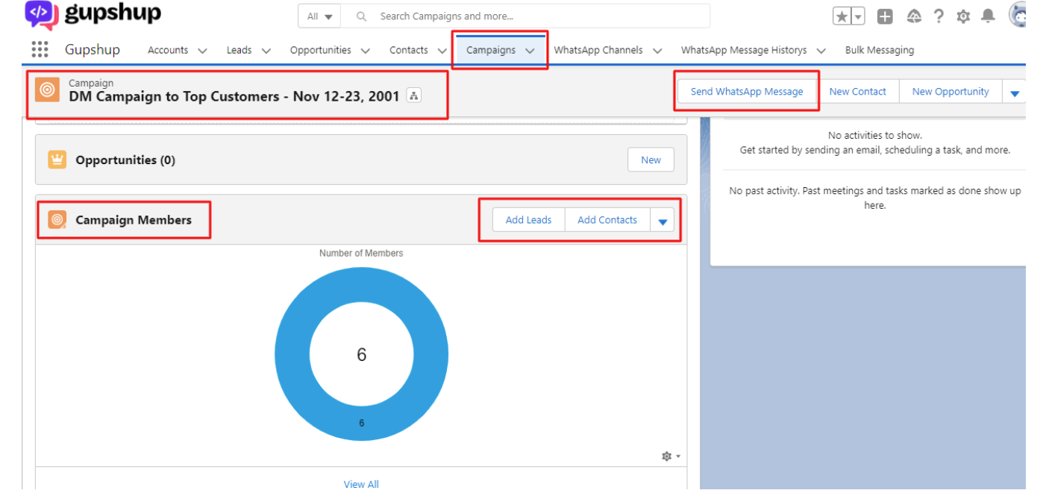The image size is (1043, 499).
Task: Go to WhatsApp Message Historys tab
Action: click(744, 50)
